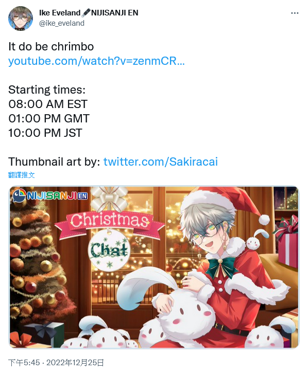
Task: Click the 2022年12月25日 date text
Action: pos(75,363)
